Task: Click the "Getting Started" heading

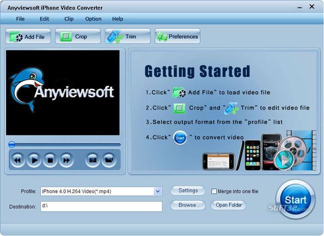Action: pyautogui.click(x=197, y=71)
